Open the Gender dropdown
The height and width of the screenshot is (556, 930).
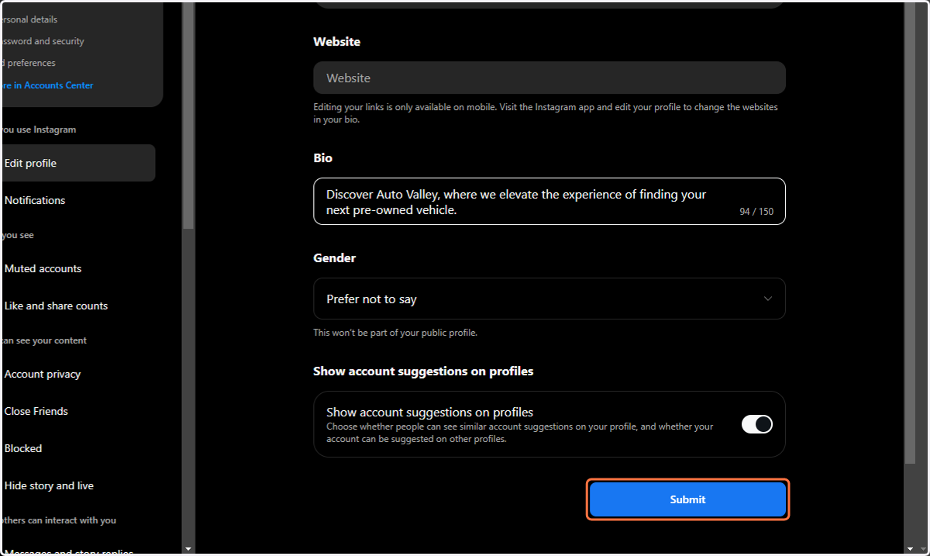point(549,299)
